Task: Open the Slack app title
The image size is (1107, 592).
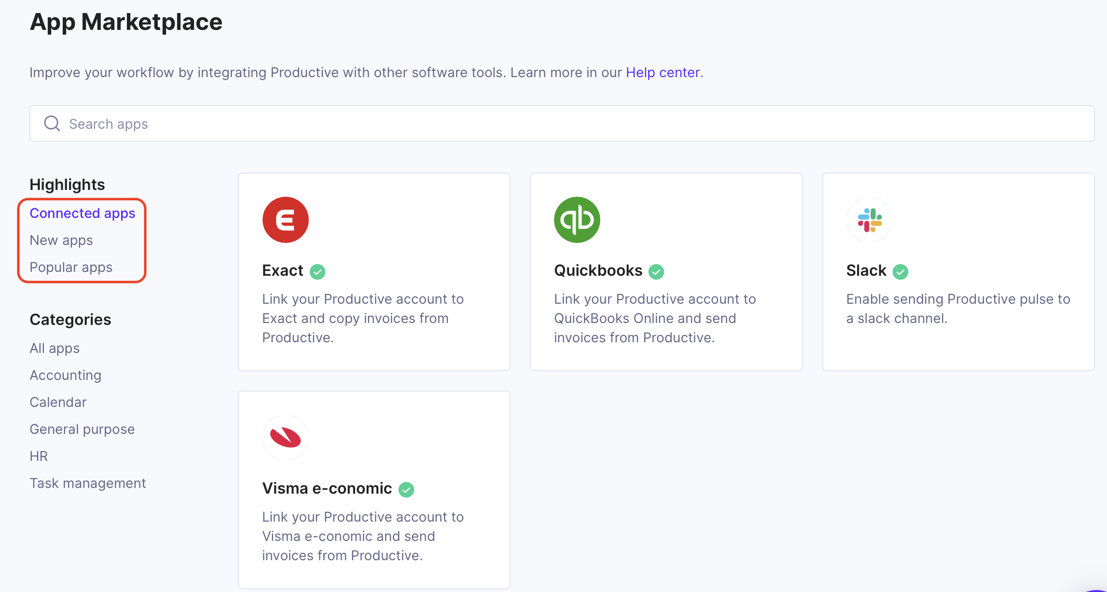Action: pos(866,270)
